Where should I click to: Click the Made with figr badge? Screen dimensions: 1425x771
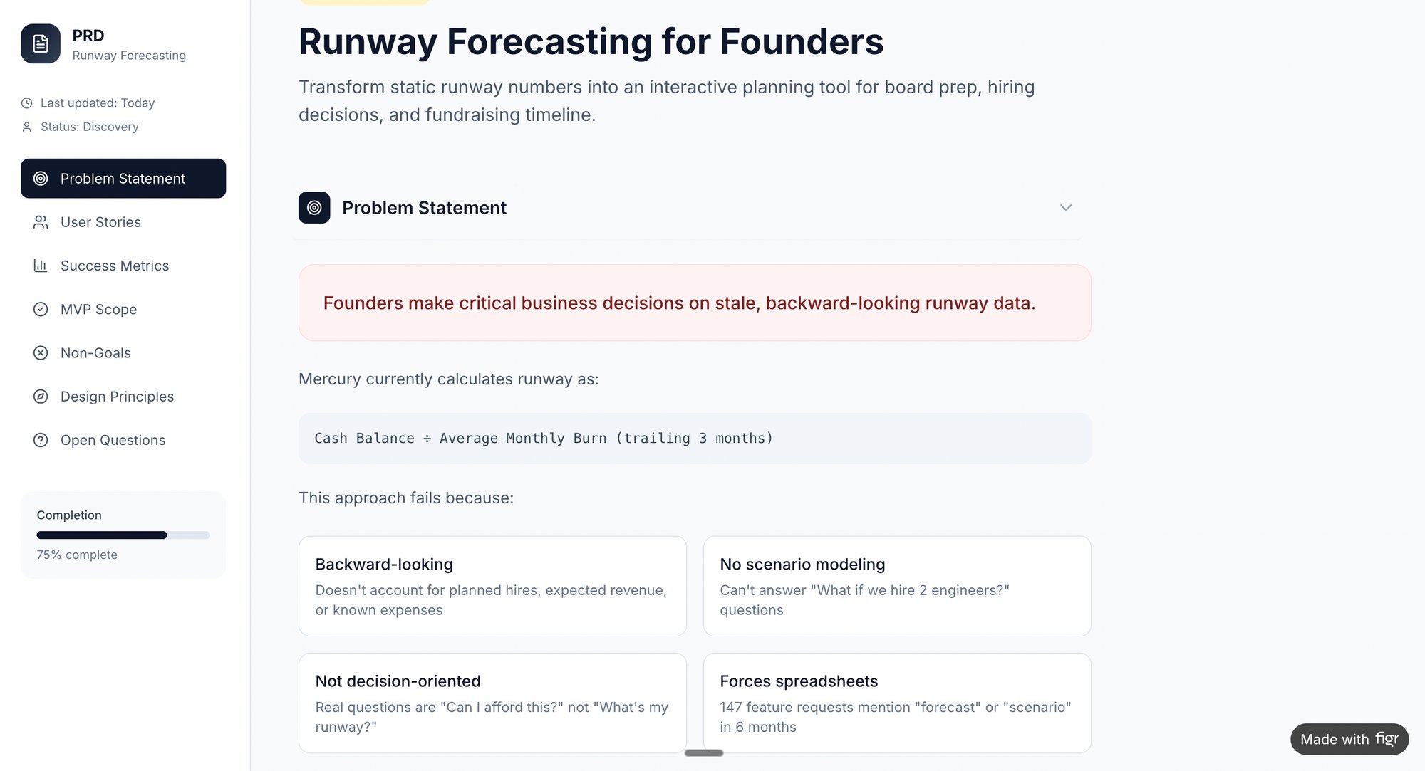pyautogui.click(x=1349, y=739)
